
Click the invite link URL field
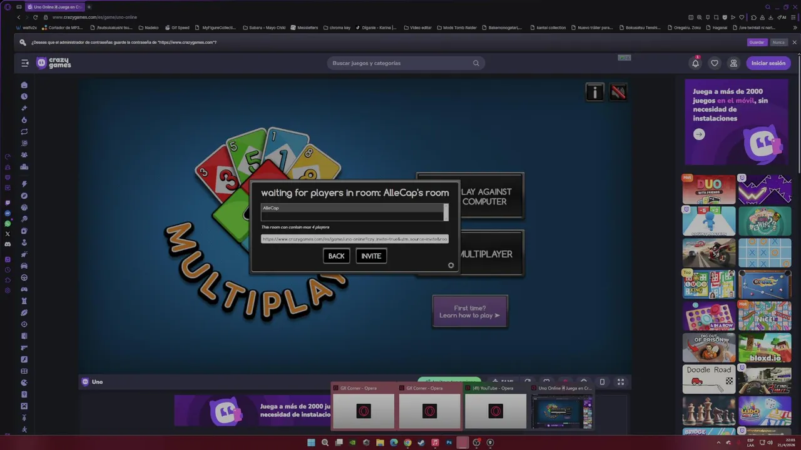pyautogui.click(x=355, y=239)
